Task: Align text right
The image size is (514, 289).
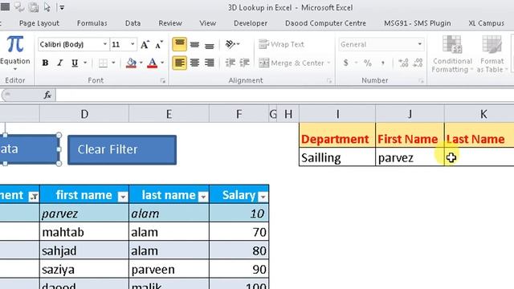Action: tap(209, 63)
